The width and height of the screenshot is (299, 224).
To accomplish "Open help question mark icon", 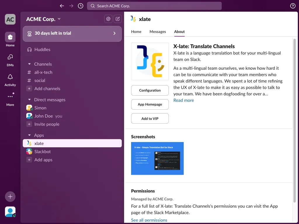I will click(293, 6).
